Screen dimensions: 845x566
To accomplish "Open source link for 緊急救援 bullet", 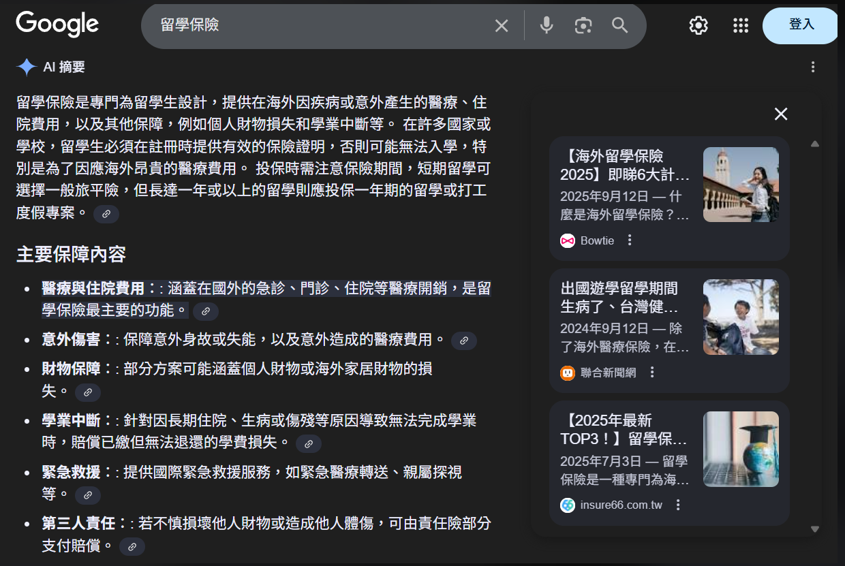I will pos(88,494).
